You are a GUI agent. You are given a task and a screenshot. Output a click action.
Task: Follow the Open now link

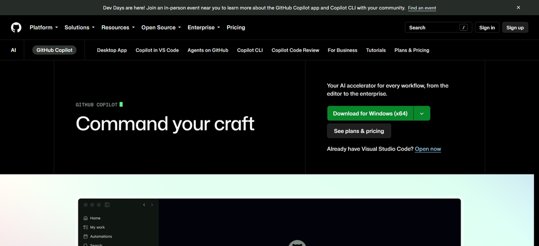click(428, 149)
